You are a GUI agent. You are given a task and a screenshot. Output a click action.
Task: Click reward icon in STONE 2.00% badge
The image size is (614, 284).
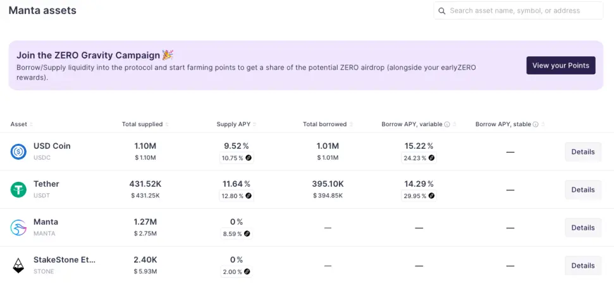click(247, 271)
